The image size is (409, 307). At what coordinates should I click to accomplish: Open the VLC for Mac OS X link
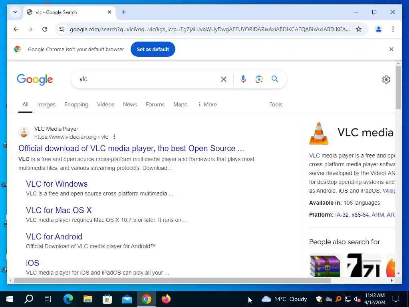[x=59, y=210]
